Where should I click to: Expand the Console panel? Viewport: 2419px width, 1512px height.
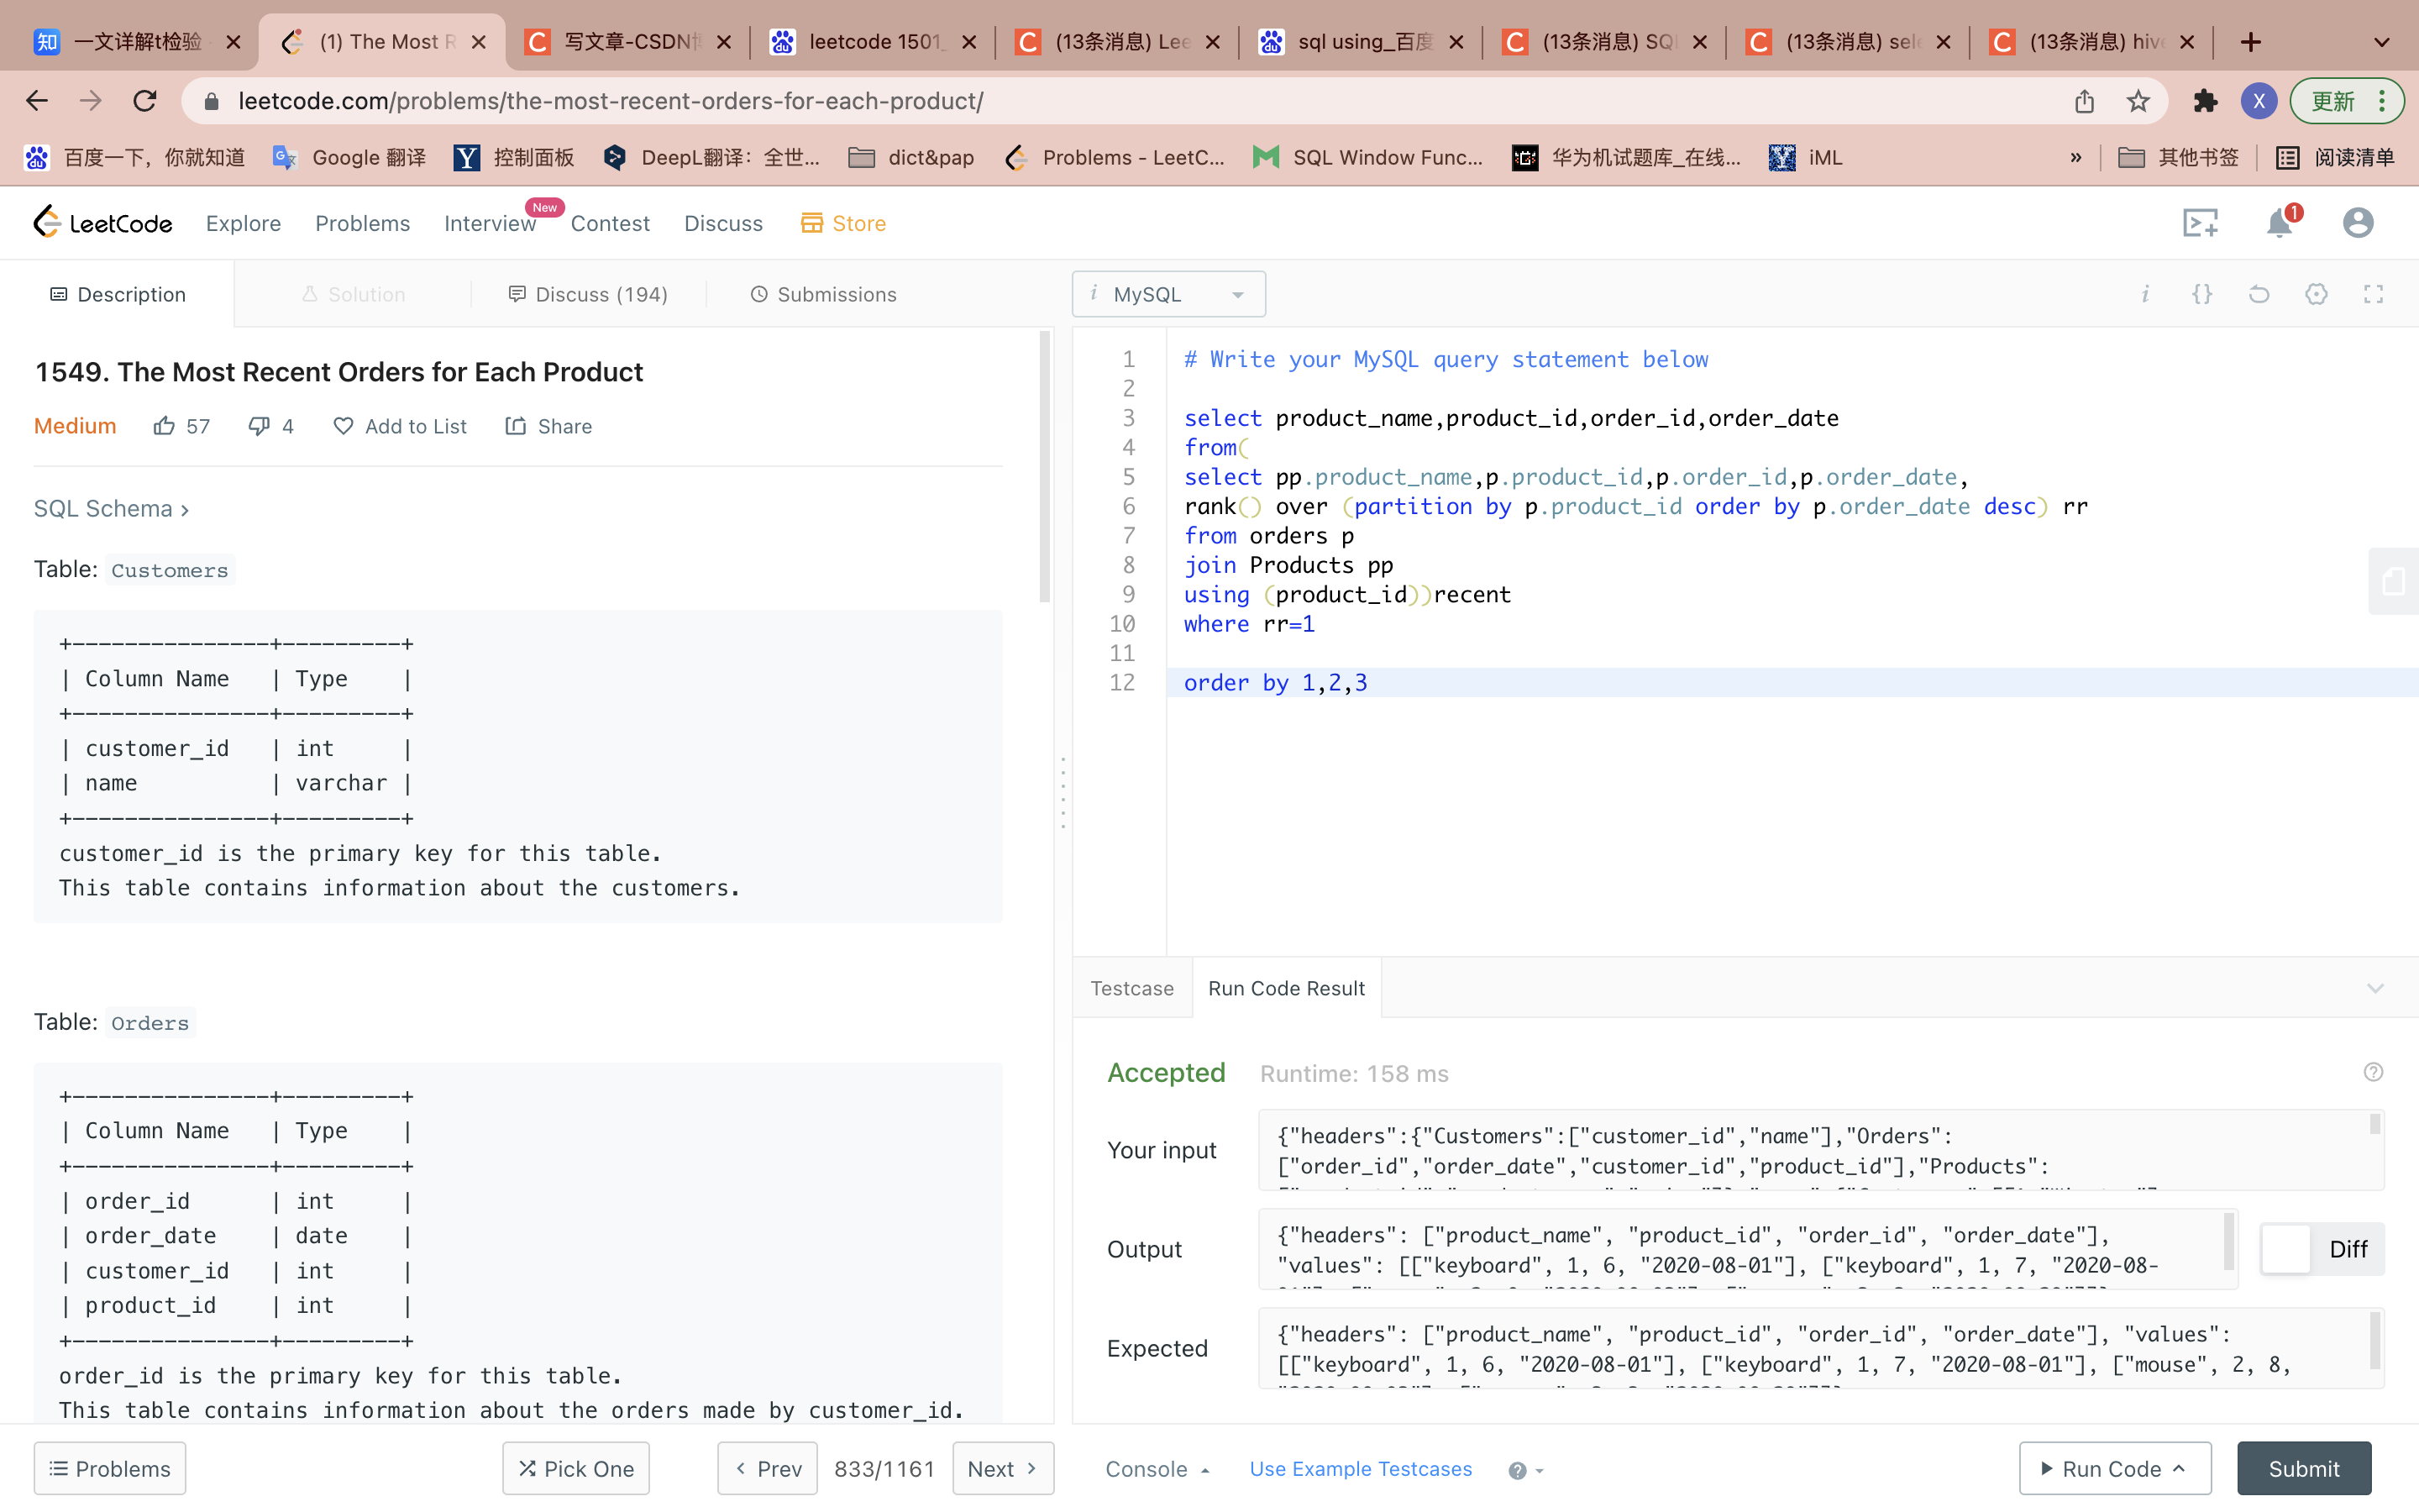point(1157,1469)
